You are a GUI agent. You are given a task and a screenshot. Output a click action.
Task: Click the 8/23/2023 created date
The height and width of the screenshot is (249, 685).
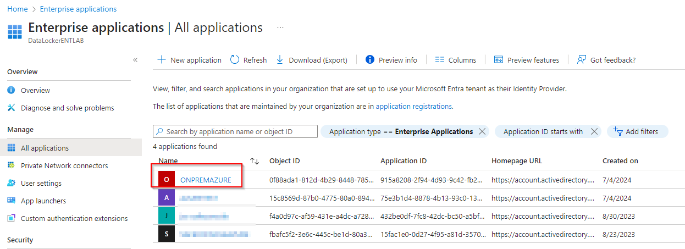[618, 235]
